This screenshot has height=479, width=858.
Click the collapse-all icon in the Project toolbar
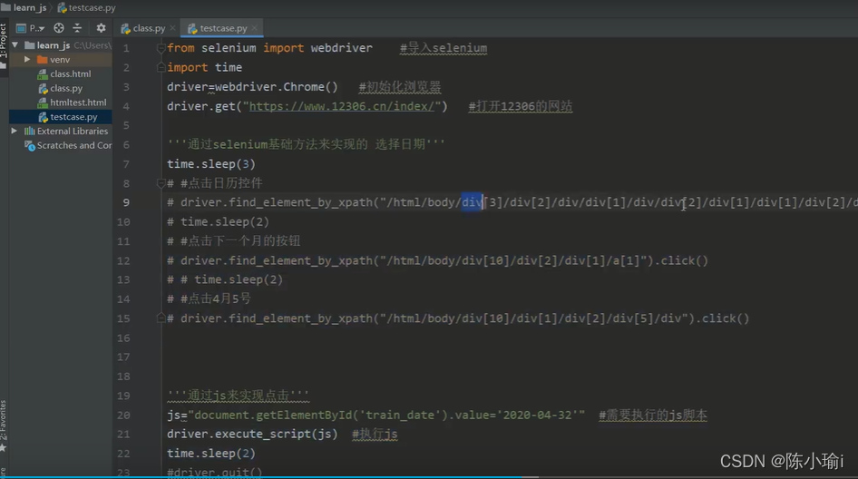pyautogui.click(x=77, y=28)
